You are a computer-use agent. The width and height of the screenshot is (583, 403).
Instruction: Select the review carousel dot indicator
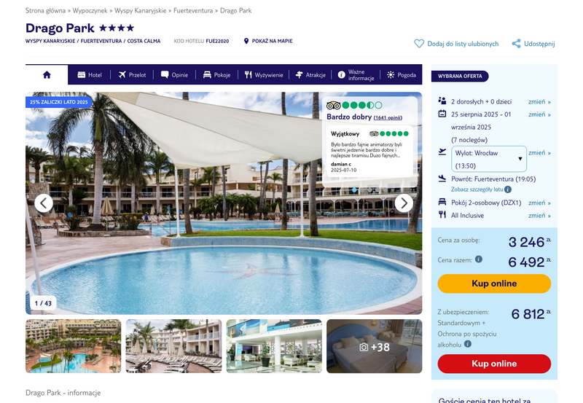354,190
